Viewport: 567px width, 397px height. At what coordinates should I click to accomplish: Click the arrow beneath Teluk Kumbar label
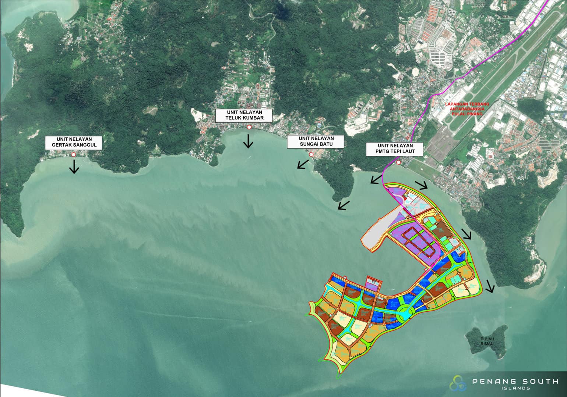coord(249,142)
